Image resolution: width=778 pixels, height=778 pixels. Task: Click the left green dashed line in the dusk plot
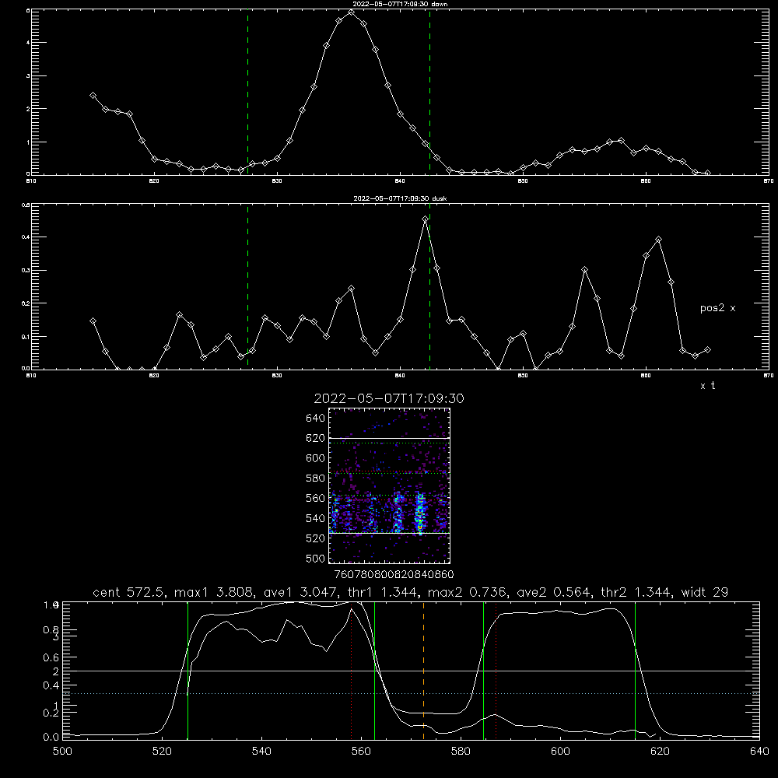(247, 286)
